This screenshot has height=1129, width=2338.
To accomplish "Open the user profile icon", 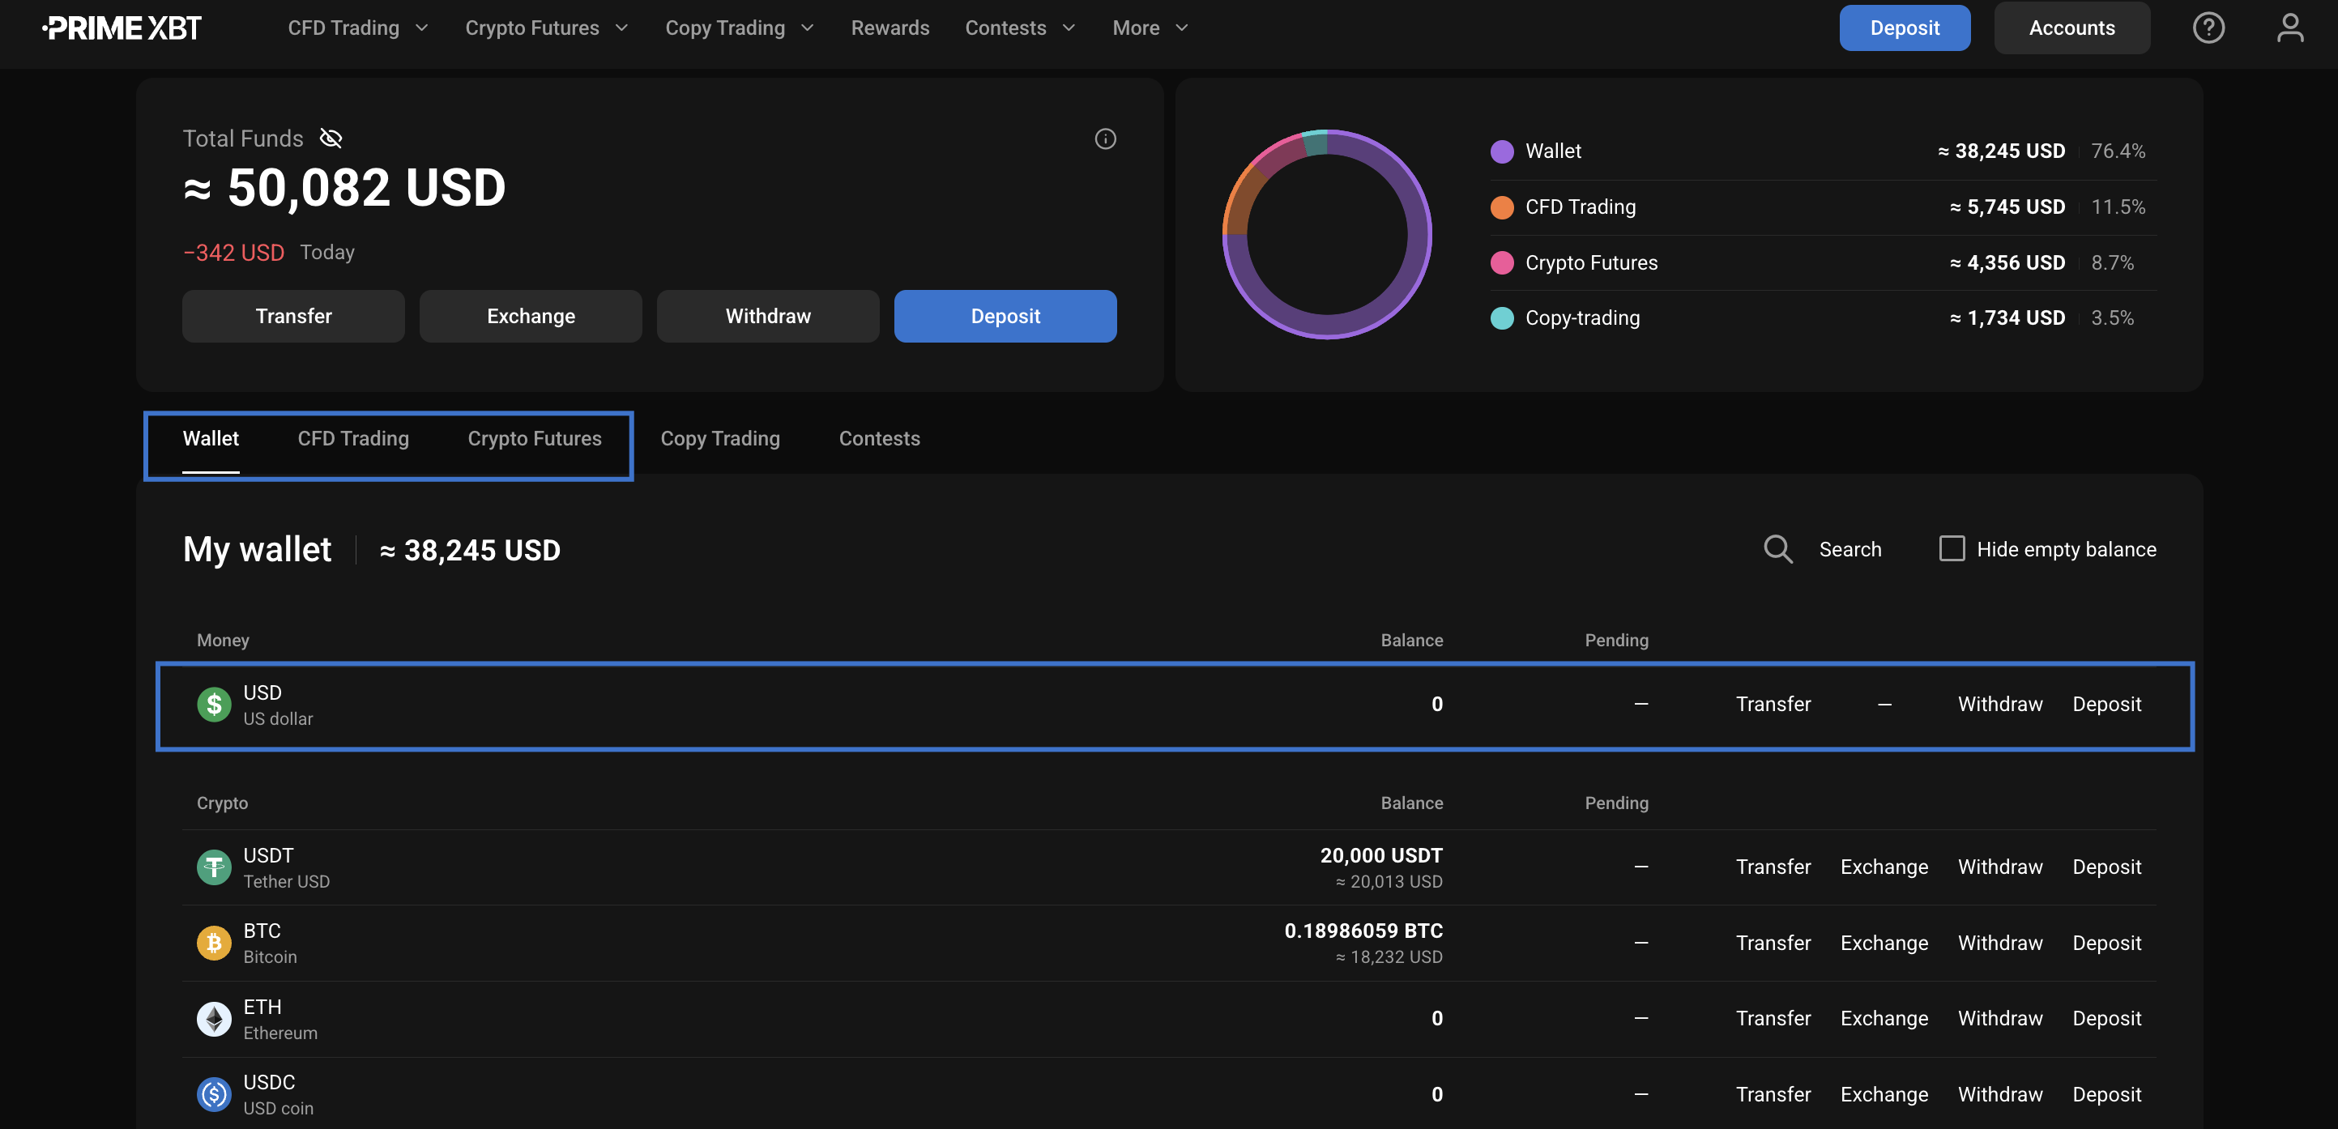I will point(2290,28).
